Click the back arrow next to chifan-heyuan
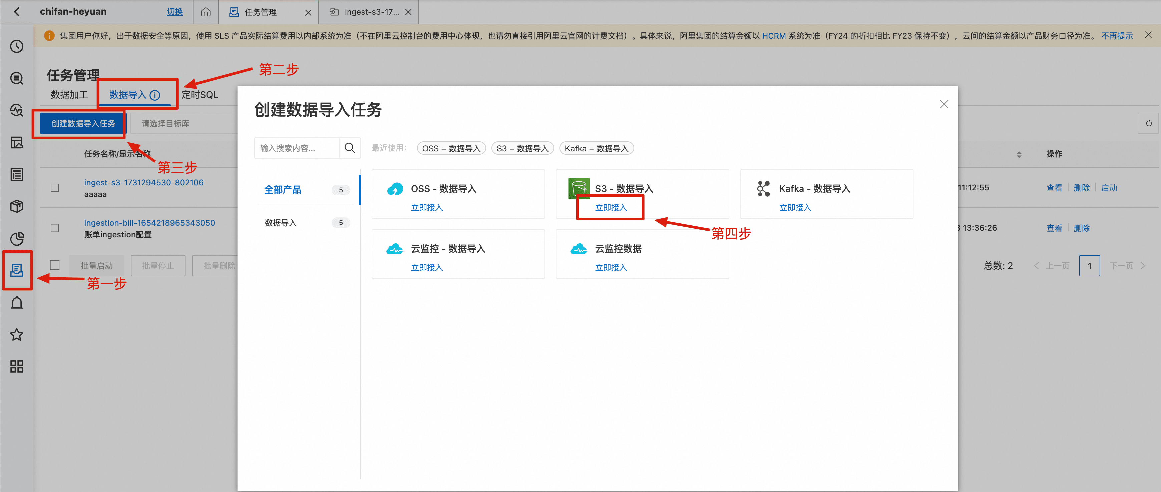Screen dimensions: 1161x492 coord(17,12)
